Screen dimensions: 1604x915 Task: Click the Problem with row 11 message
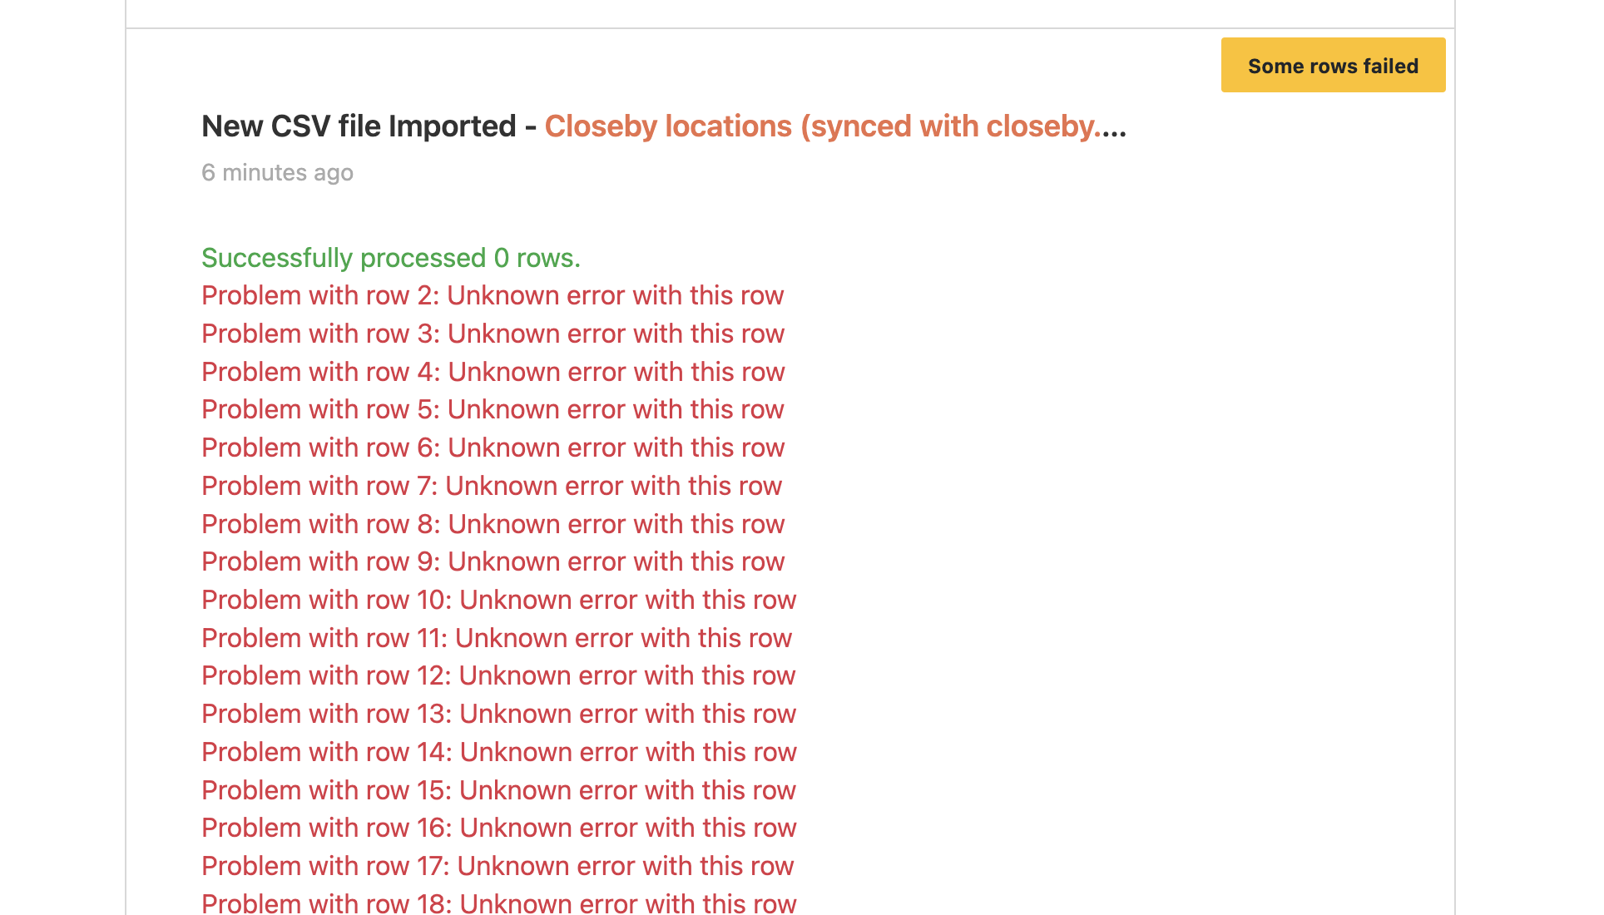497,638
